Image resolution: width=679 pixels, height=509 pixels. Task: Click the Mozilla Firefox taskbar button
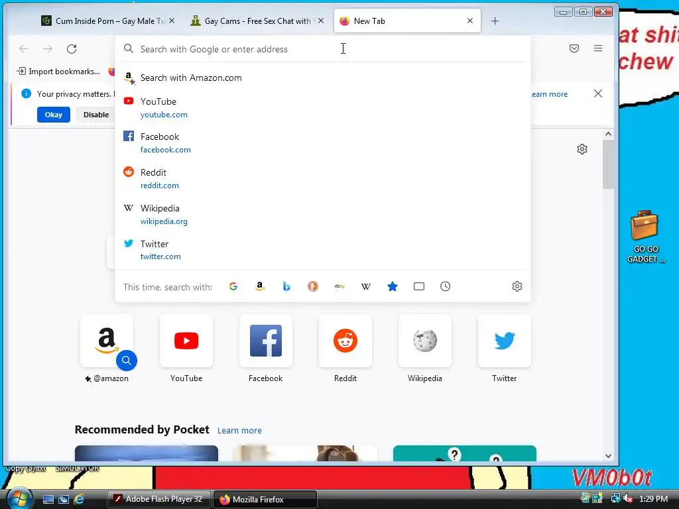[265, 499]
